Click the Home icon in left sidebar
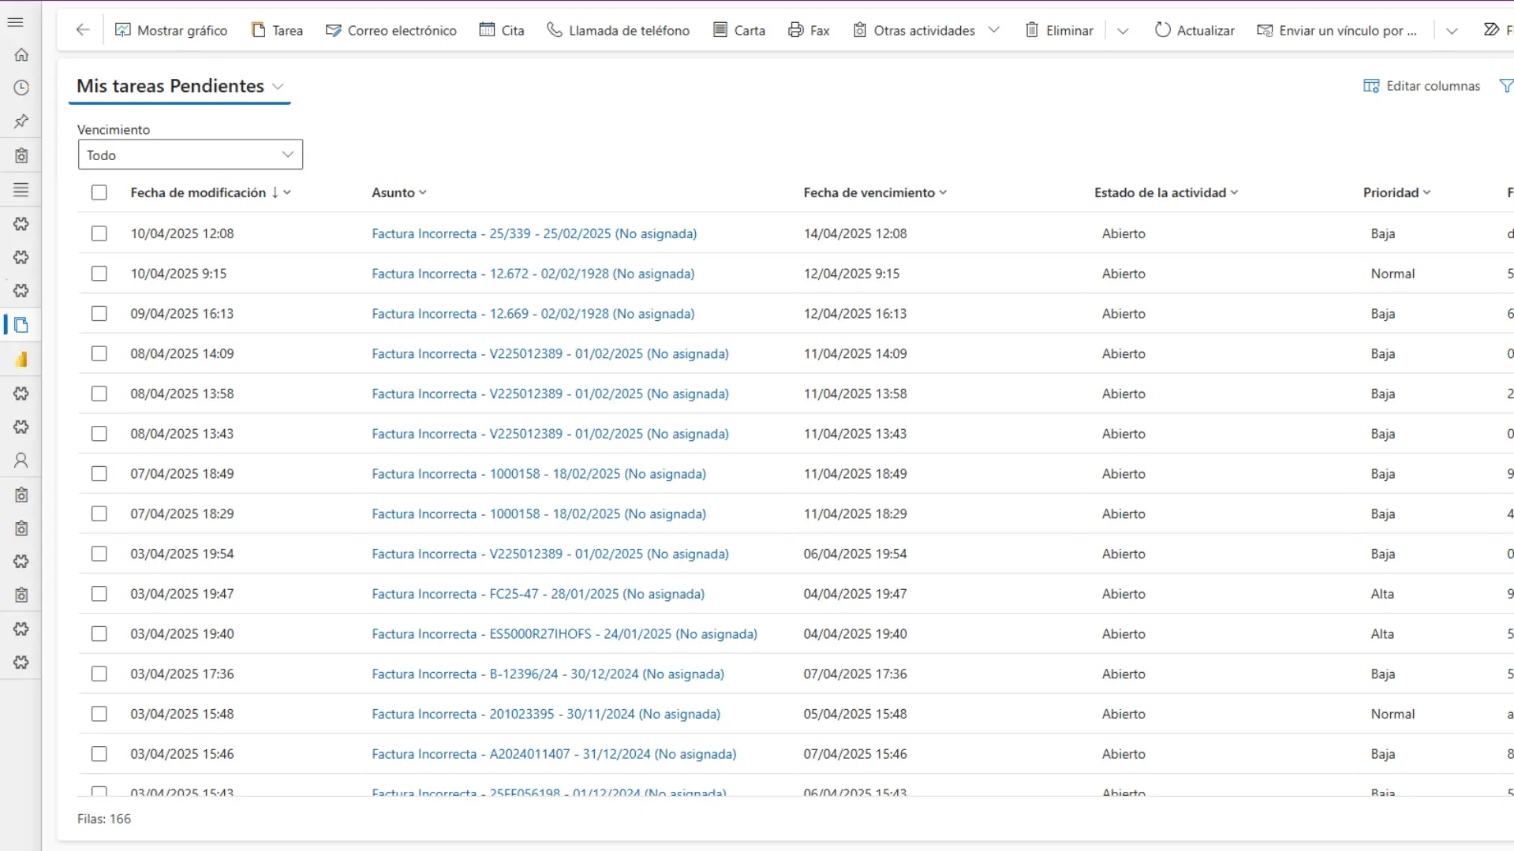Screen dimensions: 1514x851 pos(21,55)
